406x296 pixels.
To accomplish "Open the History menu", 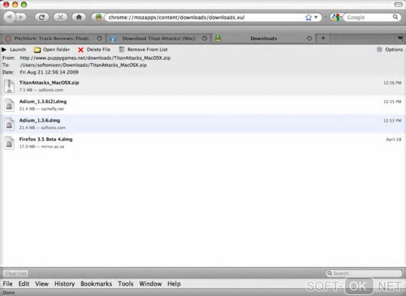I will point(64,284).
